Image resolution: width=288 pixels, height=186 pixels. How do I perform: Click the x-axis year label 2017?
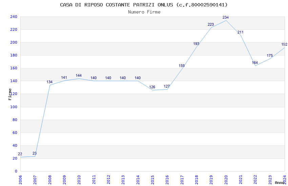click(x=182, y=180)
